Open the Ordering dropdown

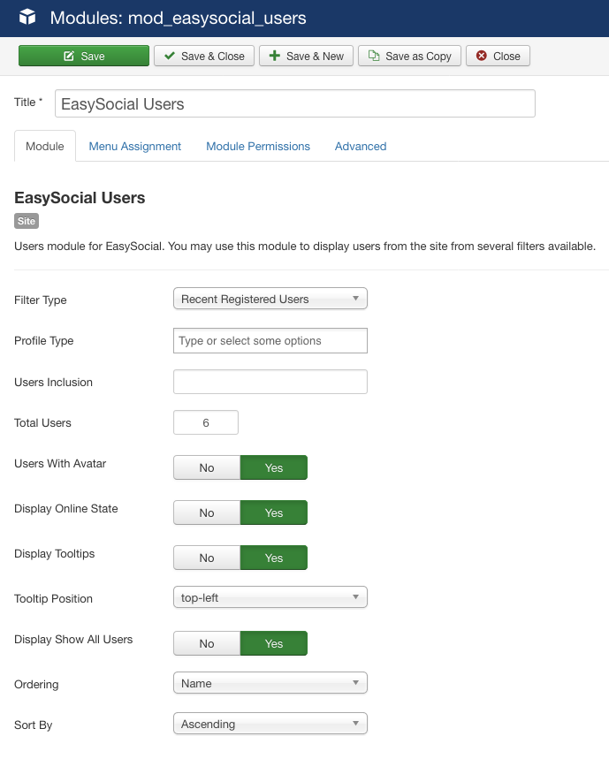click(270, 683)
